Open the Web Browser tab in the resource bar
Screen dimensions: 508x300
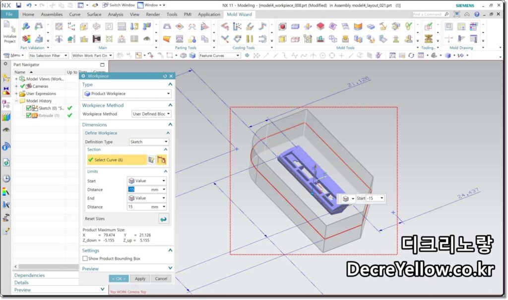click(x=6, y=162)
